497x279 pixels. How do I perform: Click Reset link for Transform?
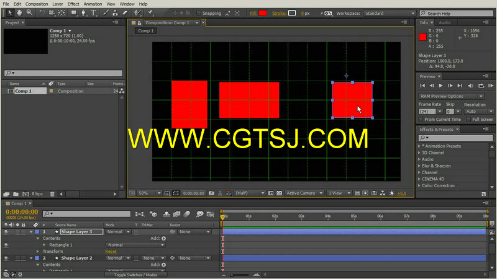point(111,252)
